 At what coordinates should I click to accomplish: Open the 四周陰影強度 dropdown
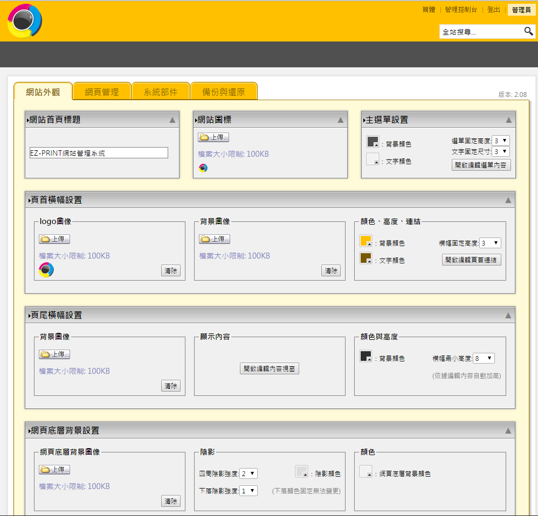[x=249, y=474]
